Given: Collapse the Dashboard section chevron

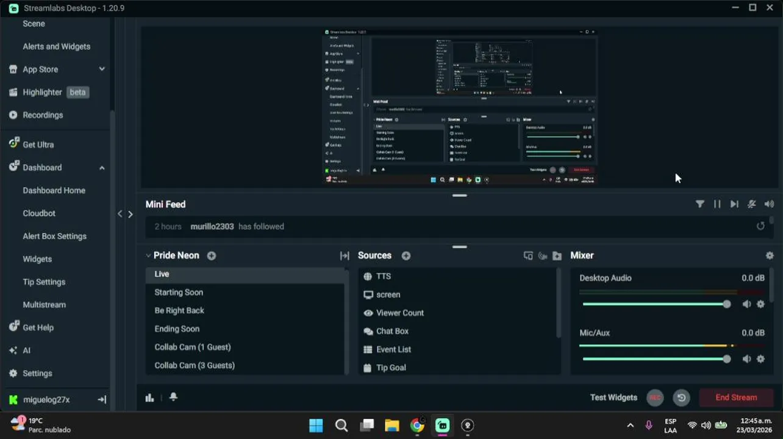Looking at the screenshot, I should [x=102, y=168].
